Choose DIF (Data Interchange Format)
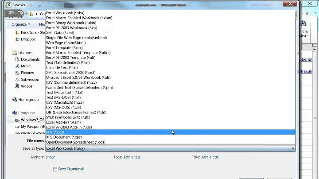This screenshot has width=319, height=179. (x=171, y=113)
